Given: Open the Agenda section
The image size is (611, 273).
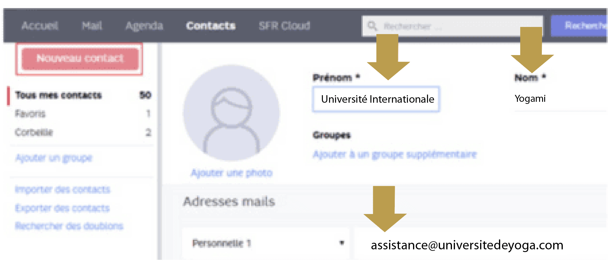Looking at the screenshot, I should point(144,26).
